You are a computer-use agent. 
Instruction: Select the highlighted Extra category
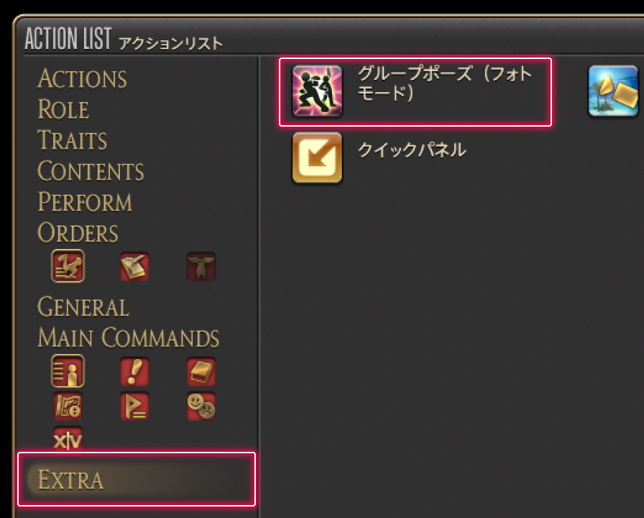point(137,479)
